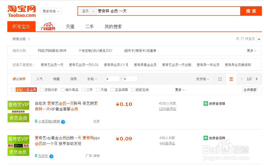Viewport: 264px width, 167px height.
Task: Sort results by 人气
Action: [40, 79]
